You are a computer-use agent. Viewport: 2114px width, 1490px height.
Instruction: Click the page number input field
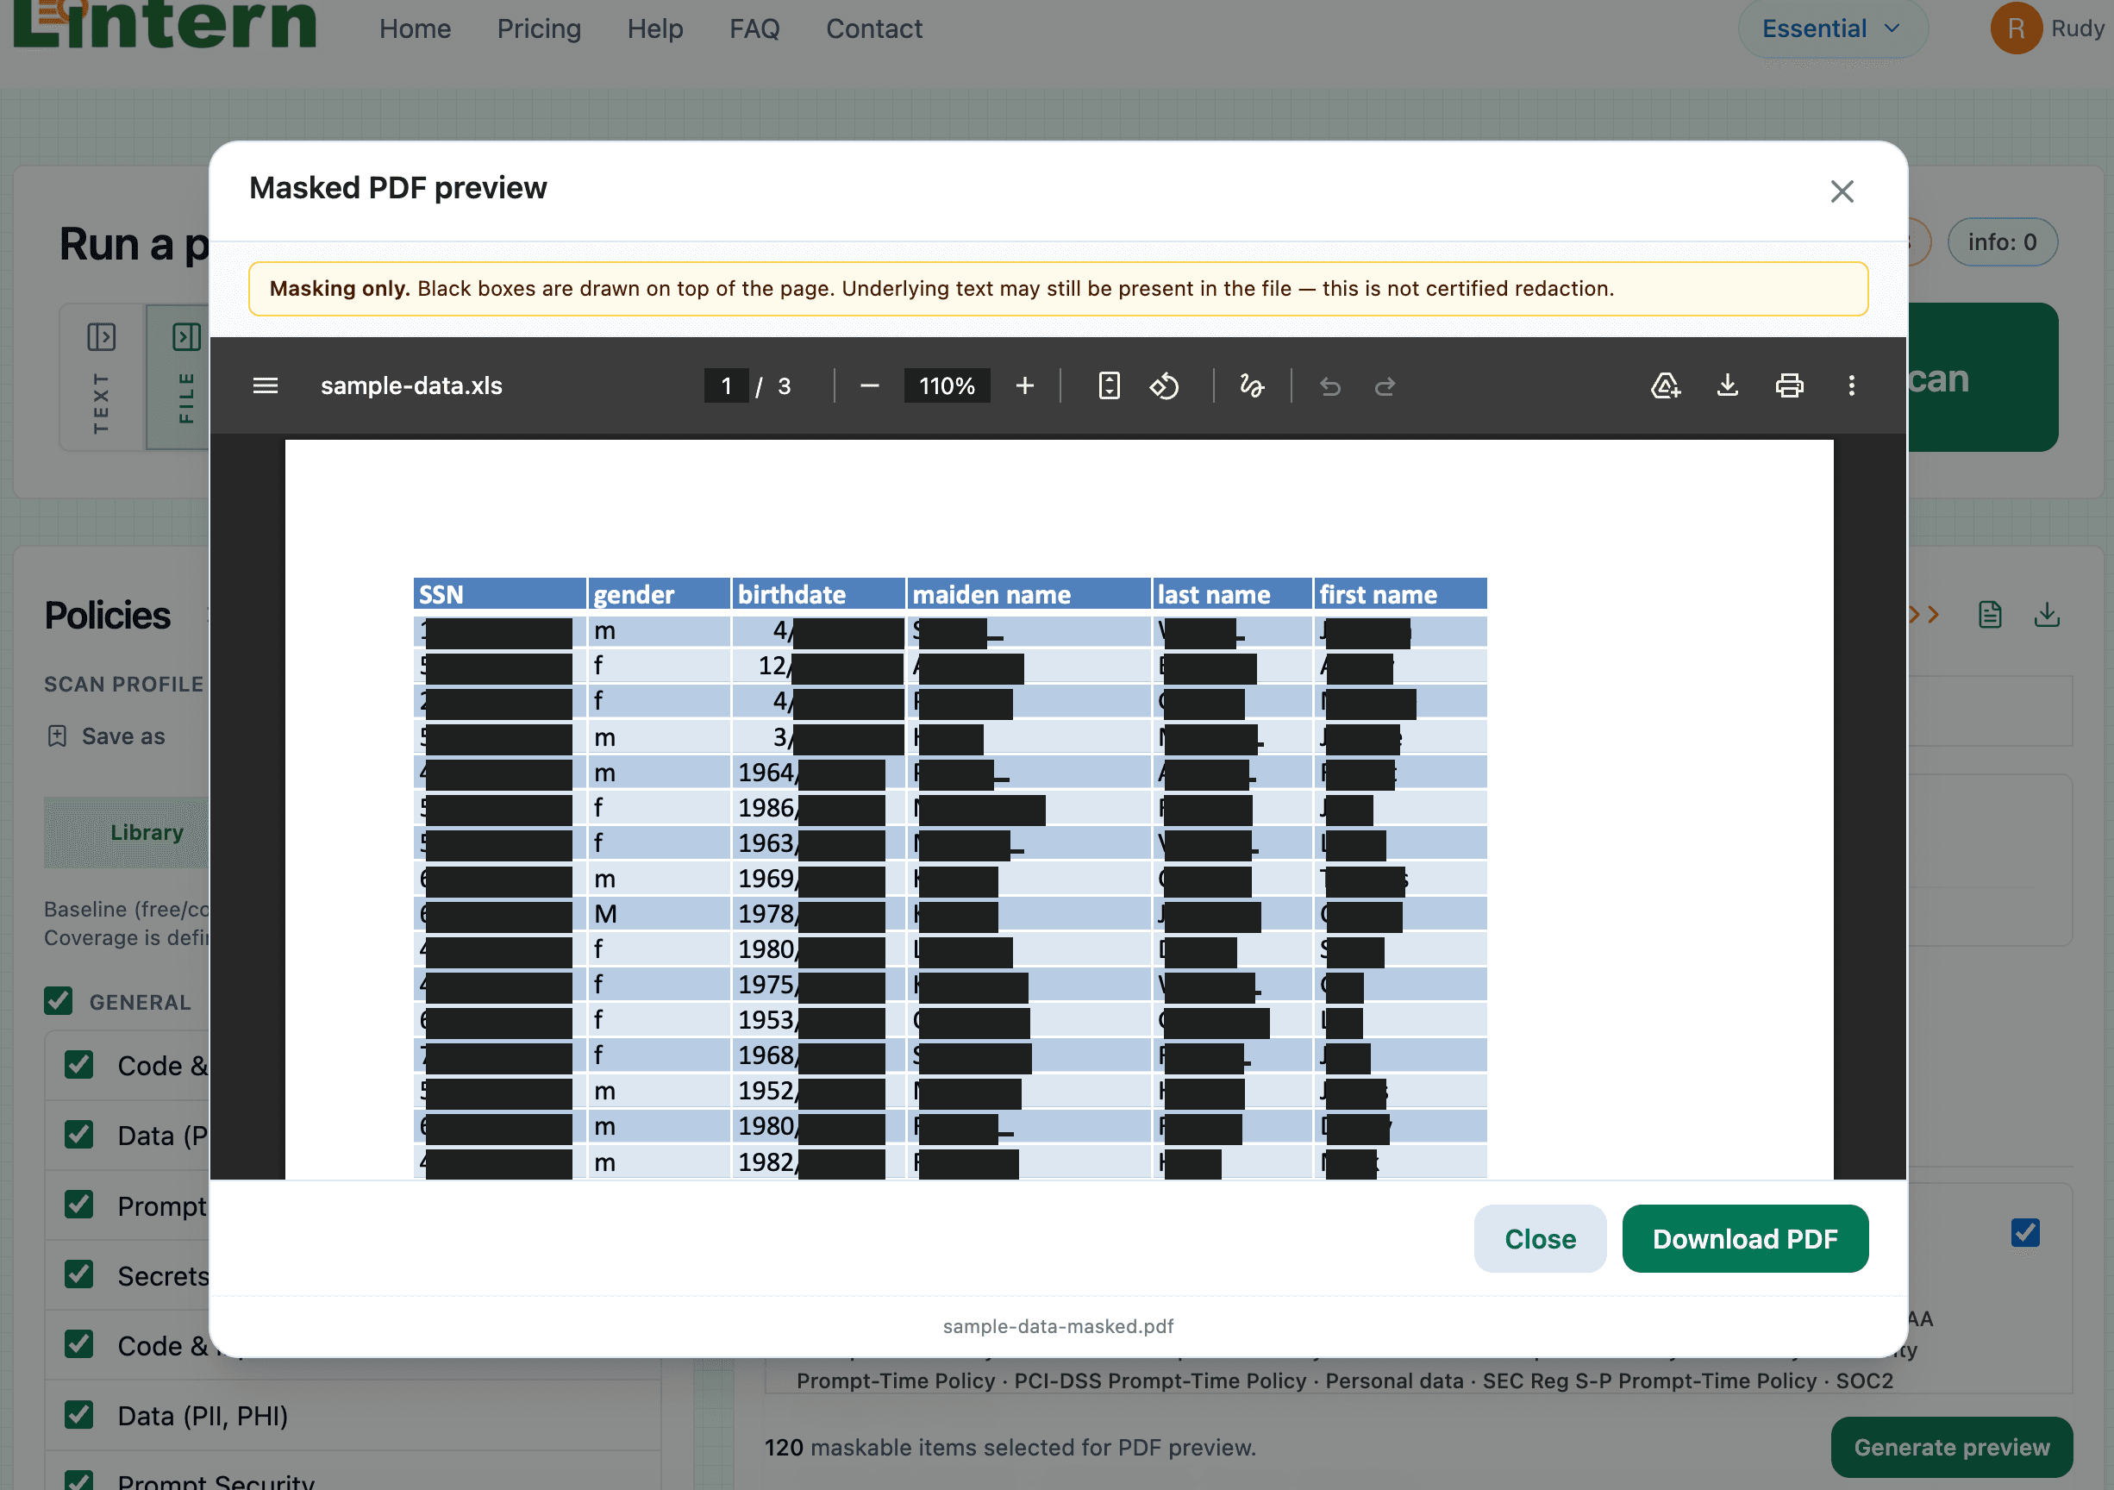tap(727, 385)
